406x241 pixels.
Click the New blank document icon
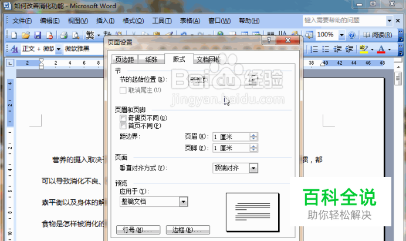13,35
